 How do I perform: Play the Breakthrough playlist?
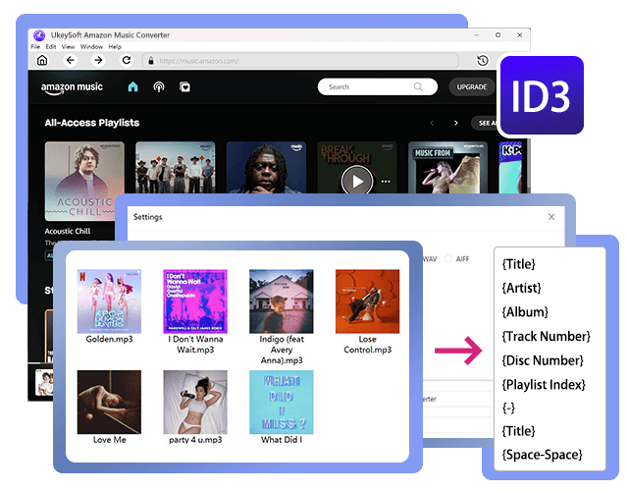pyautogui.click(x=357, y=181)
